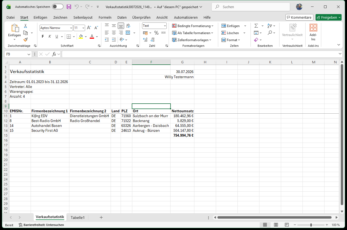Collapse the ribbon with the chevron
Image resolution: width=347 pixels, height=230 pixels.
tap(339, 45)
